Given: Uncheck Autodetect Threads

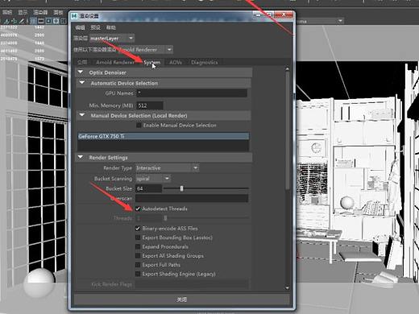Looking at the screenshot, I should [x=138, y=209].
